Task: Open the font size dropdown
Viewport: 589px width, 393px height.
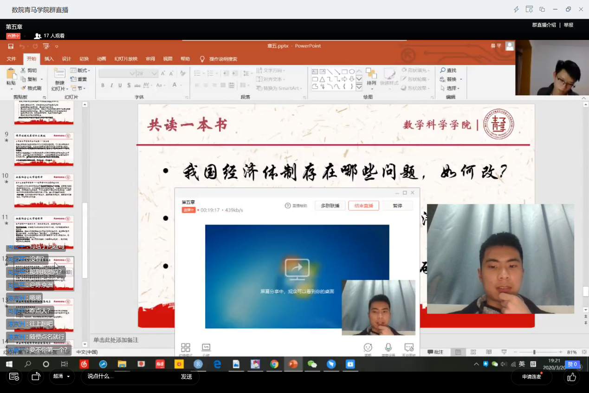Action: [x=154, y=73]
